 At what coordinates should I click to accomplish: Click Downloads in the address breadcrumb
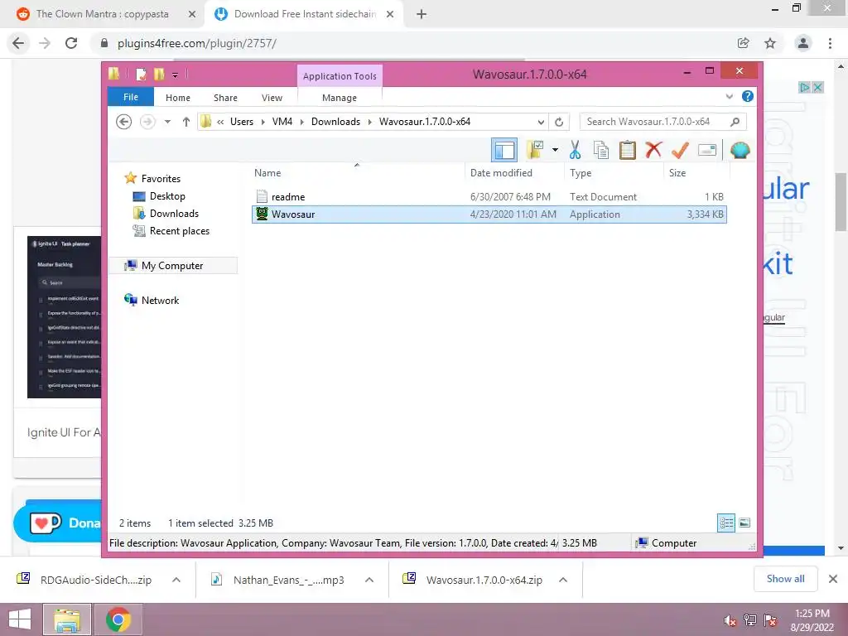(336, 122)
